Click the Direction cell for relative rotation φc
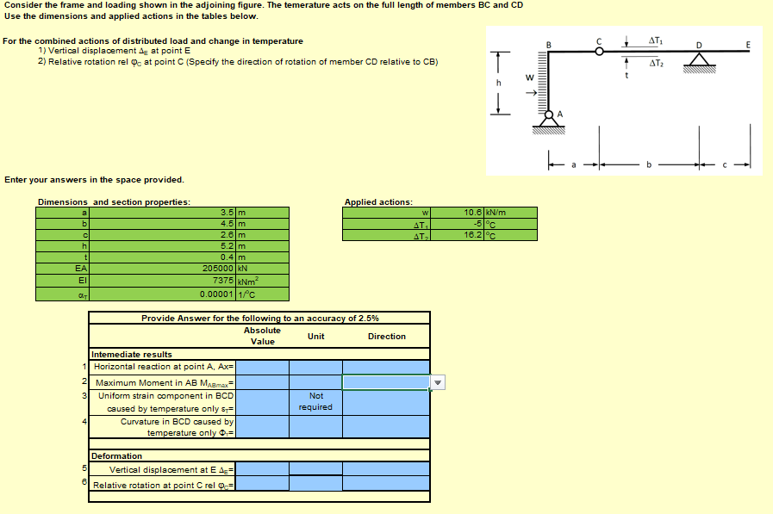Image resolution: width=773 pixels, height=514 pixels. pos(386,483)
